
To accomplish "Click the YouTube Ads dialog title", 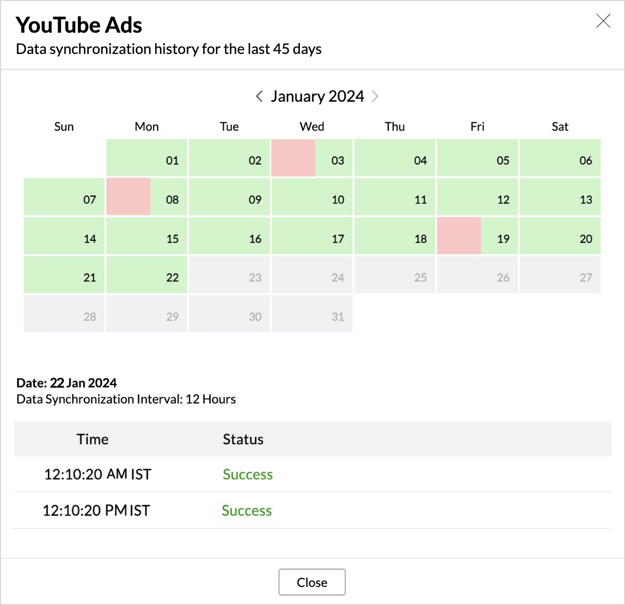I will click(79, 25).
